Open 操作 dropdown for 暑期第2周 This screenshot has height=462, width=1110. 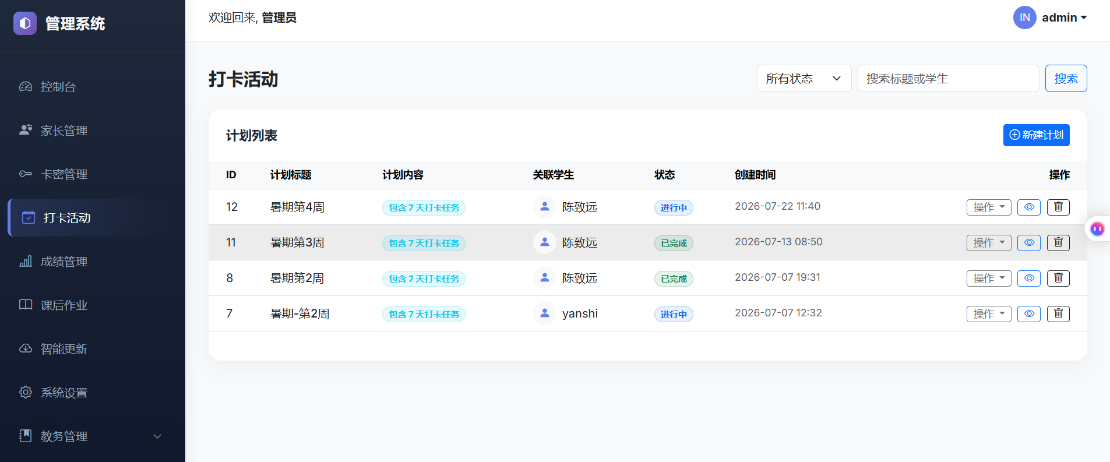click(x=989, y=278)
